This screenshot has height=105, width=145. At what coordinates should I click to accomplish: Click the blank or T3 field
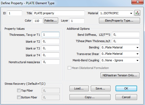coord(51,48)
